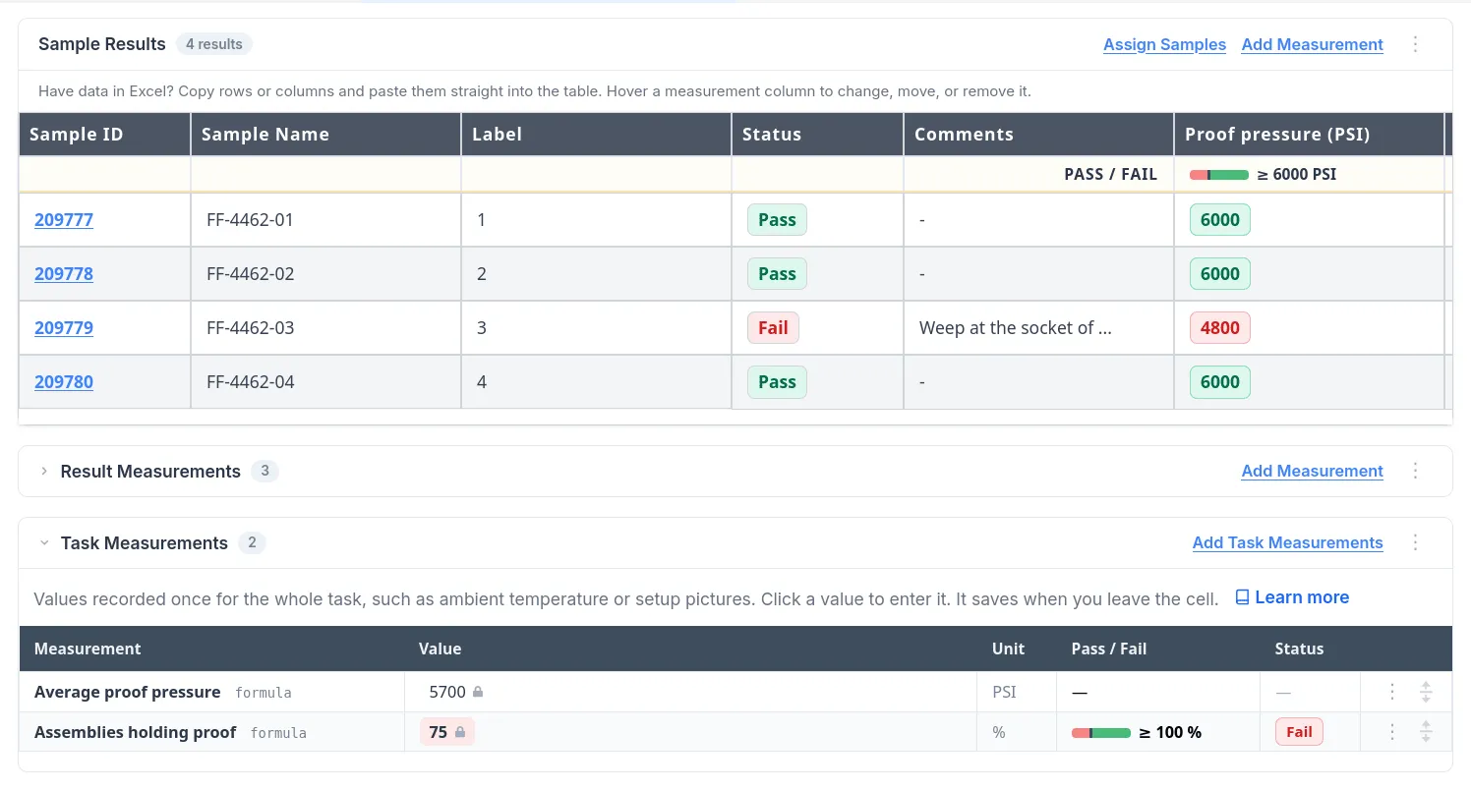Screen dimensions: 1471x790
Task: Click the Fail status badge in Task Measurements
Action: (x=1299, y=732)
